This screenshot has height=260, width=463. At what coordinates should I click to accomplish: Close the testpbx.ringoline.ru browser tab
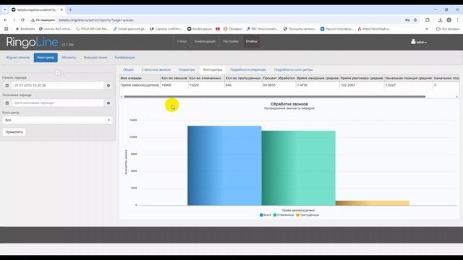[61, 9]
